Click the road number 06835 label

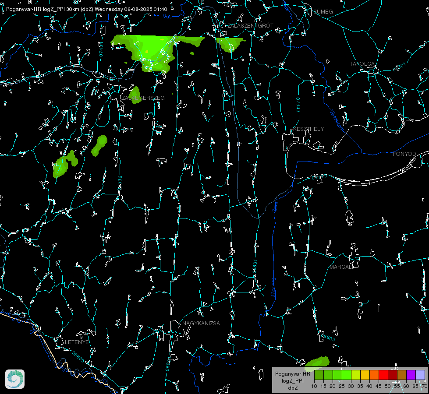tap(78, 357)
